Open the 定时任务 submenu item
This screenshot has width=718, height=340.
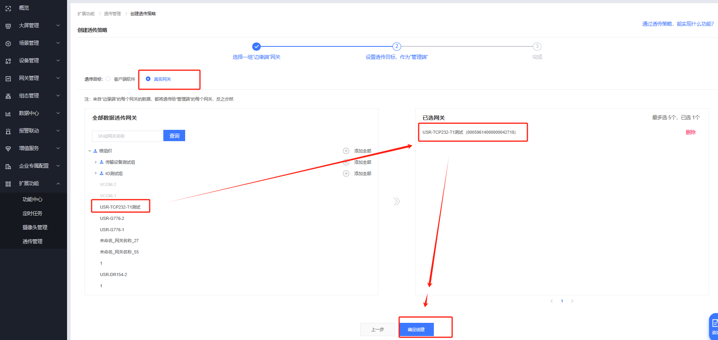pos(32,213)
